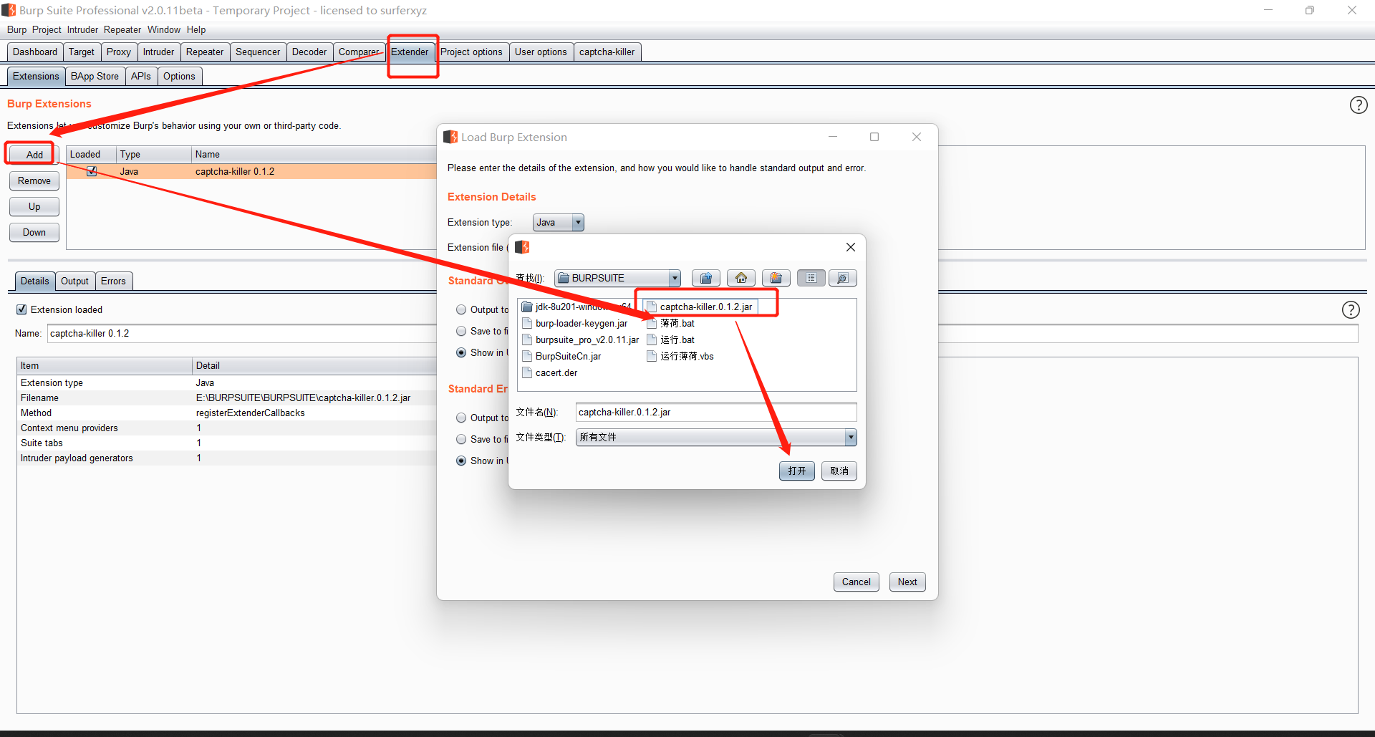Open the Project menu
This screenshot has width=1375, height=737.
tap(47, 29)
